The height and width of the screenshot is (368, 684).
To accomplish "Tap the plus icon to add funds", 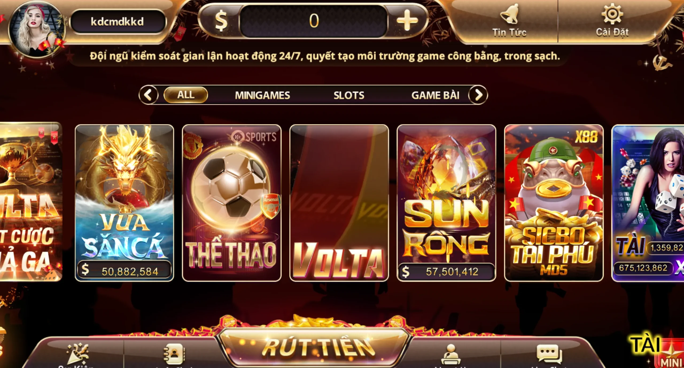I will click(407, 21).
